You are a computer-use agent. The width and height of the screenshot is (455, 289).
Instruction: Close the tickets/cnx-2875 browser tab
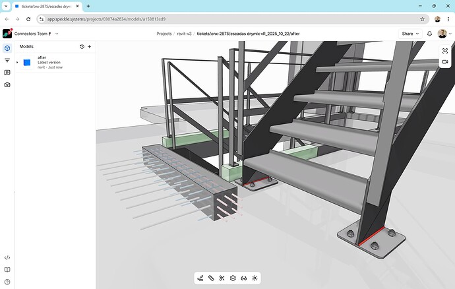tap(77, 6)
